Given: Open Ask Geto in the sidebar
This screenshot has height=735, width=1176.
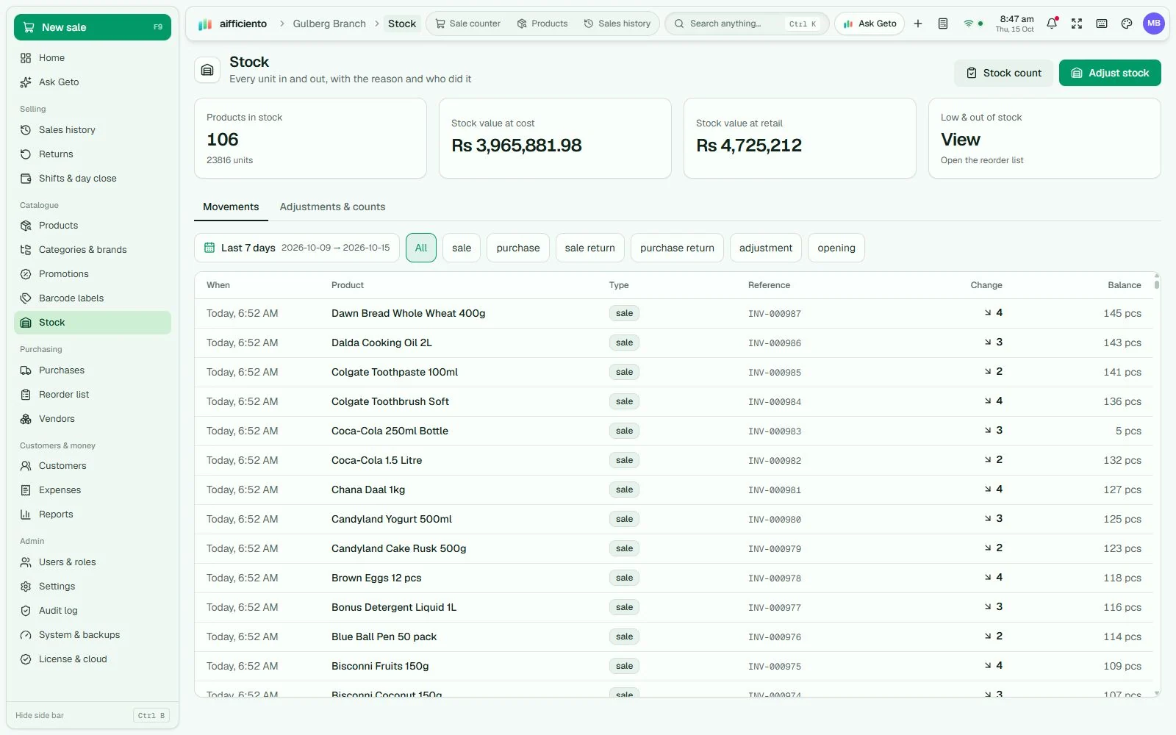Looking at the screenshot, I should [x=93, y=82].
